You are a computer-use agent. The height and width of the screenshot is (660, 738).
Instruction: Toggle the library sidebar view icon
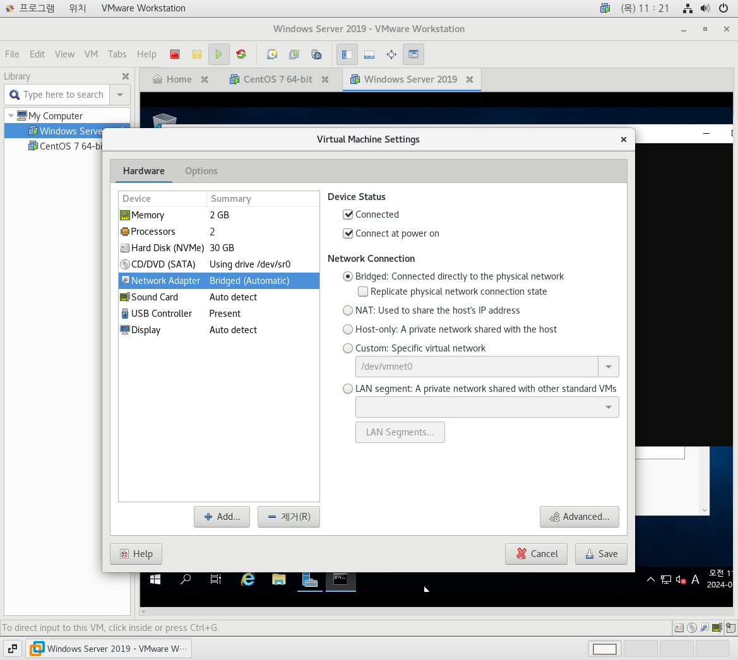pos(347,54)
